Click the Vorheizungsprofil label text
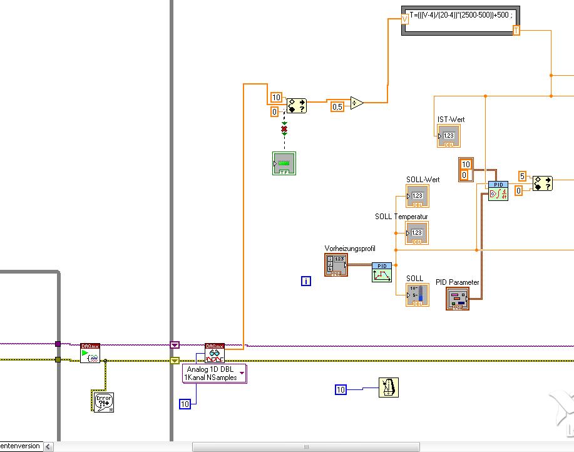 pyautogui.click(x=350, y=249)
